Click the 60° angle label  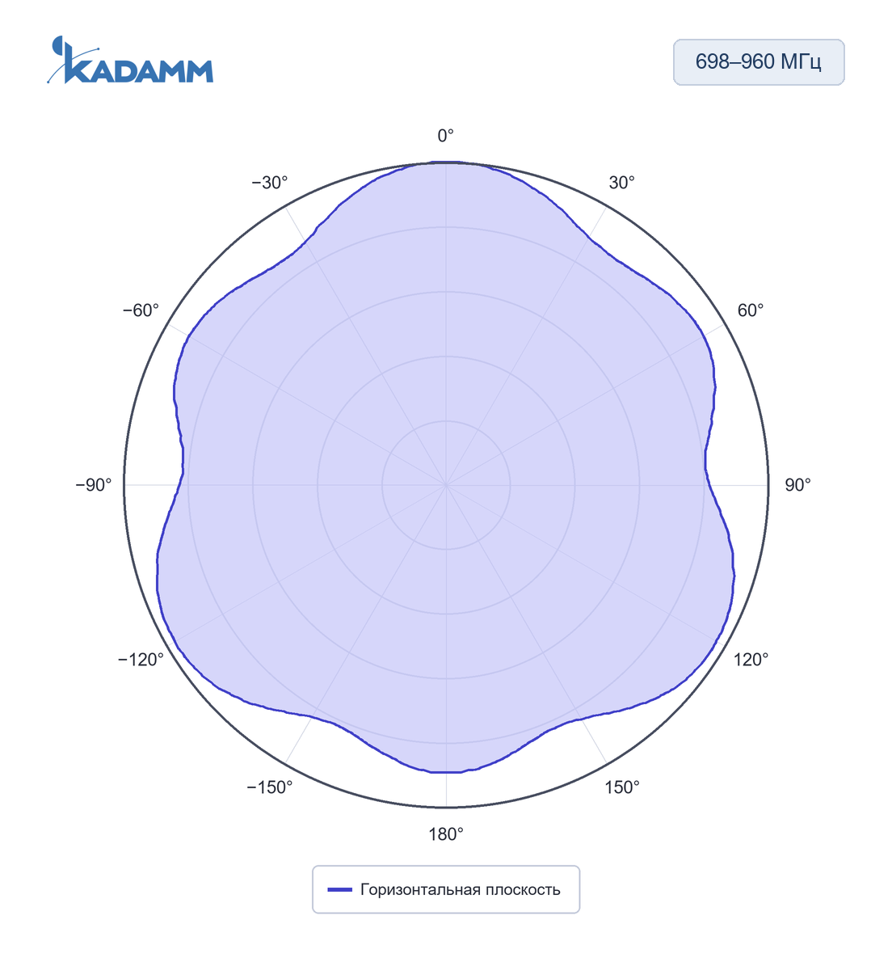(x=750, y=310)
